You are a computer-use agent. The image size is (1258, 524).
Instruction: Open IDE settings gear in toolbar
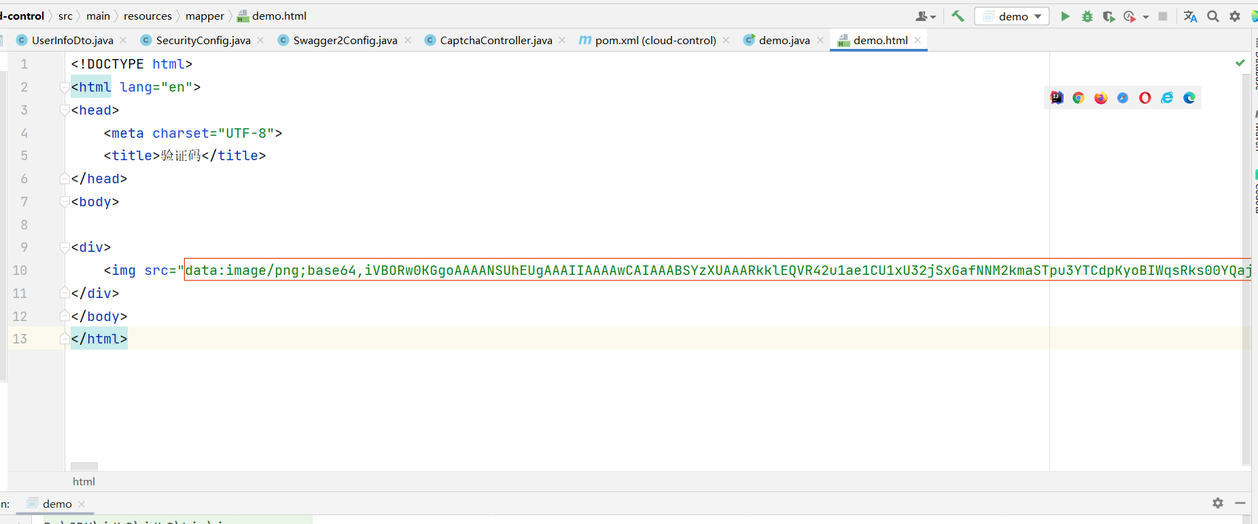[x=1235, y=16]
